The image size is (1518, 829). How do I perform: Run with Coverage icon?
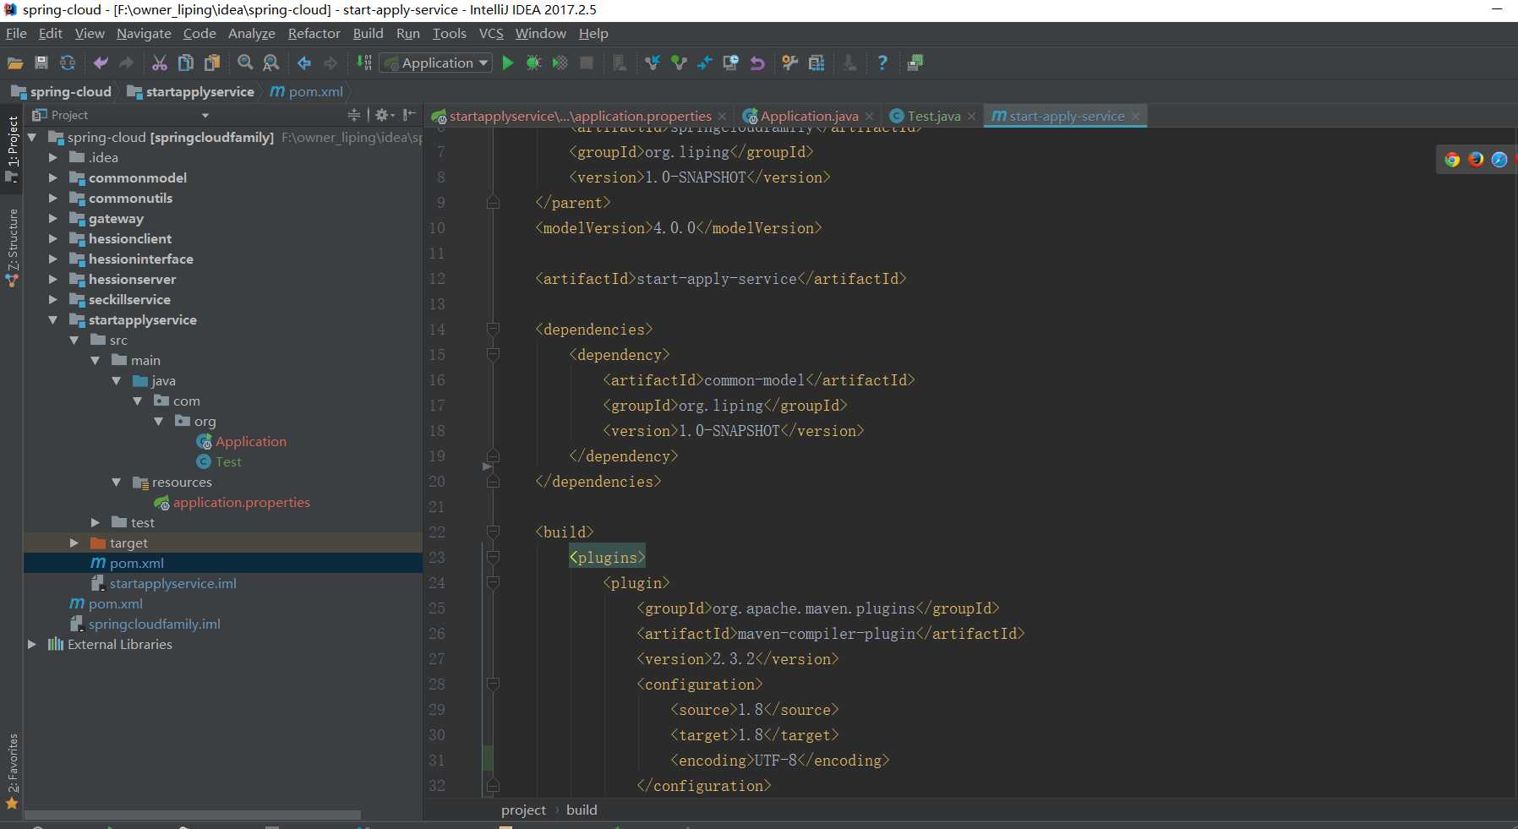(x=560, y=63)
